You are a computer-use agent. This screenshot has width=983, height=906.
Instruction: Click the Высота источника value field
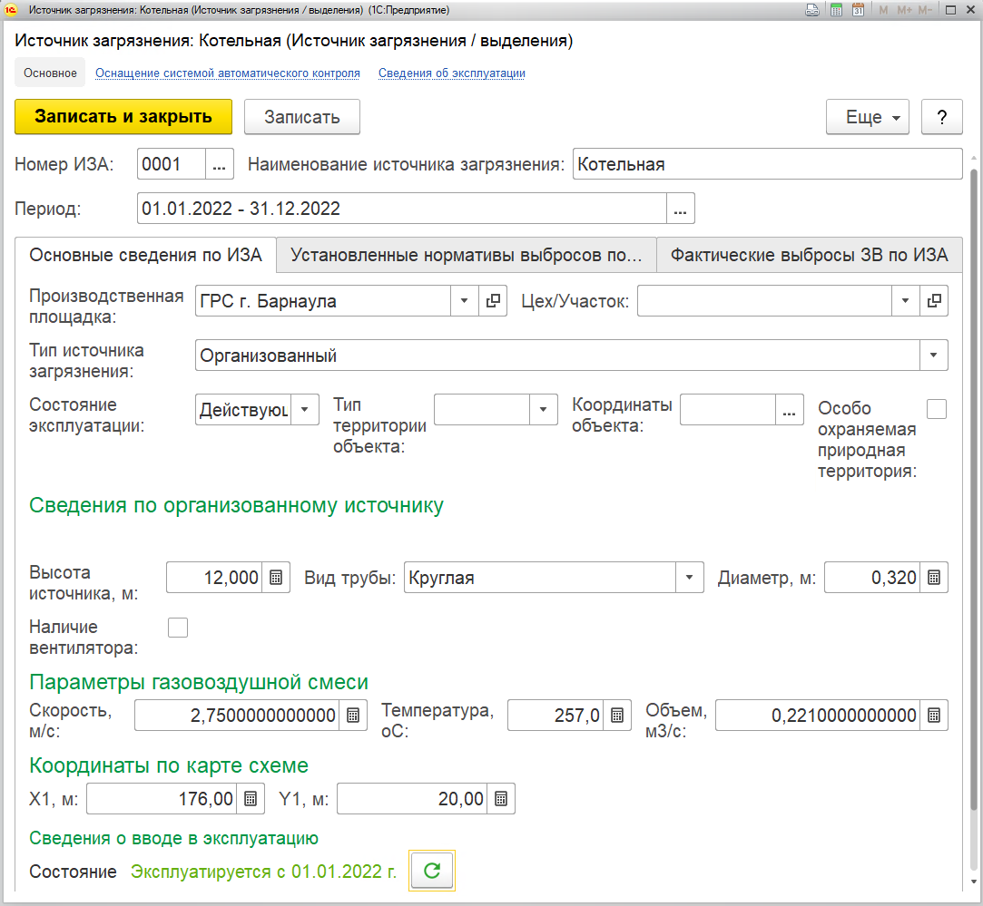coord(214,577)
